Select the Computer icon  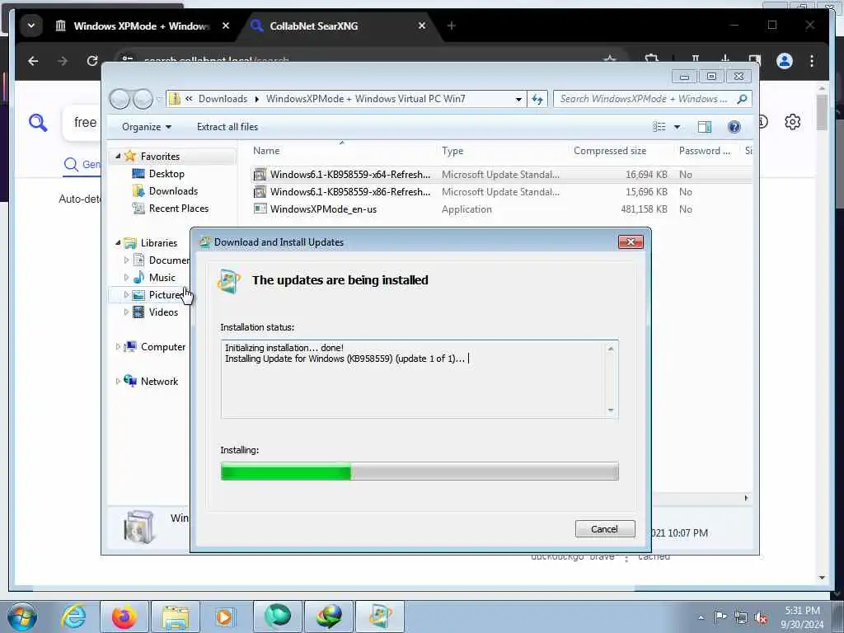[x=130, y=346]
